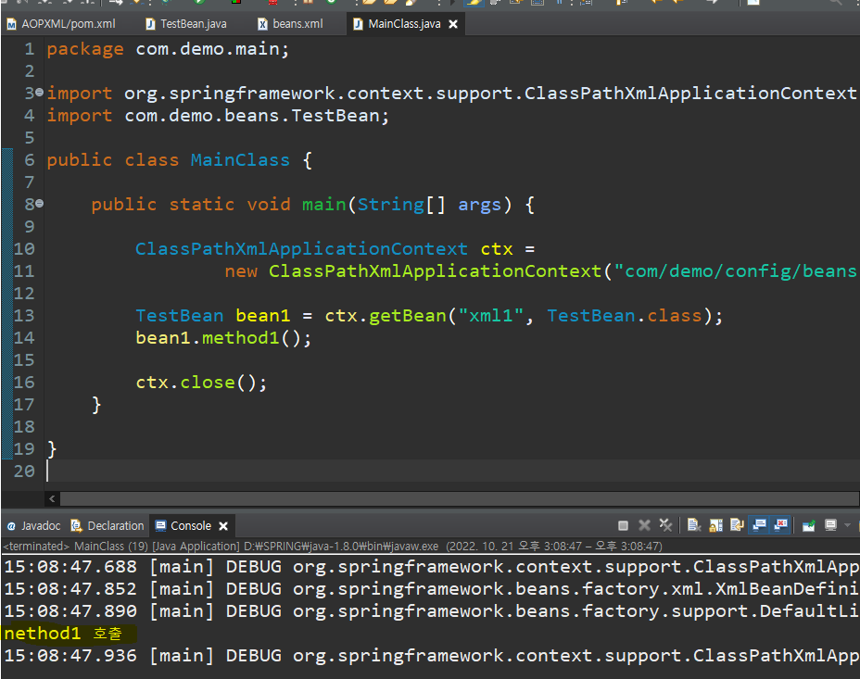This screenshot has height=679, width=860.
Task: Click the 'MainClass' class name on line 6
Action: (240, 160)
